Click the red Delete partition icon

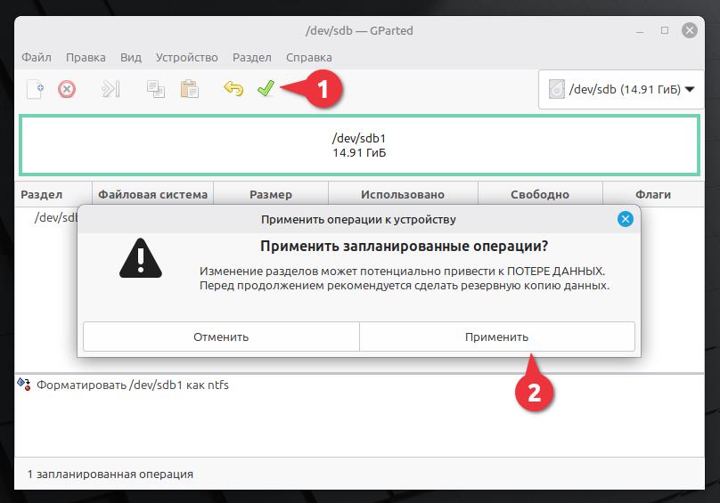coord(67,89)
